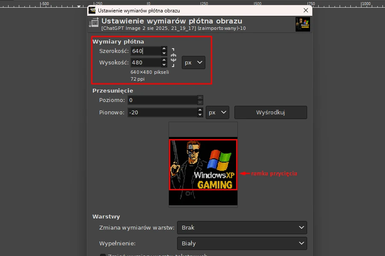Open the Wypełnienie dropdown set to Biały
Viewport: 385px width, 256px height.
[x=242, y=243]
